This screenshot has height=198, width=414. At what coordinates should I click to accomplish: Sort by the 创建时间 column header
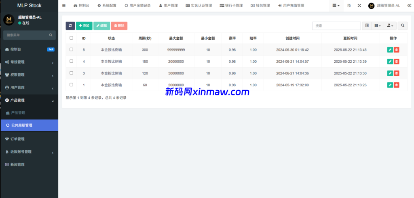293,38
